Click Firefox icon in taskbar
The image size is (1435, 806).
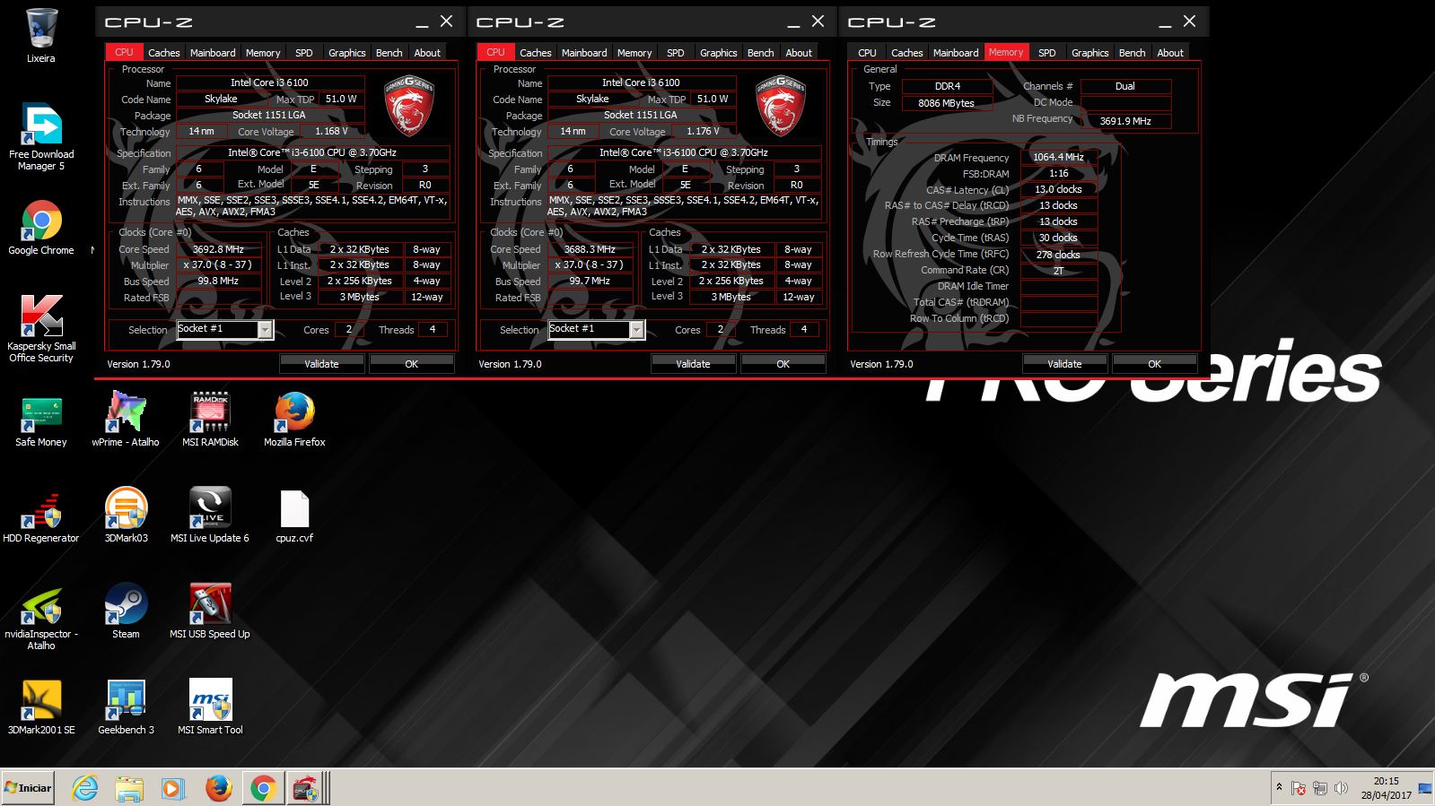coord(218,788)
